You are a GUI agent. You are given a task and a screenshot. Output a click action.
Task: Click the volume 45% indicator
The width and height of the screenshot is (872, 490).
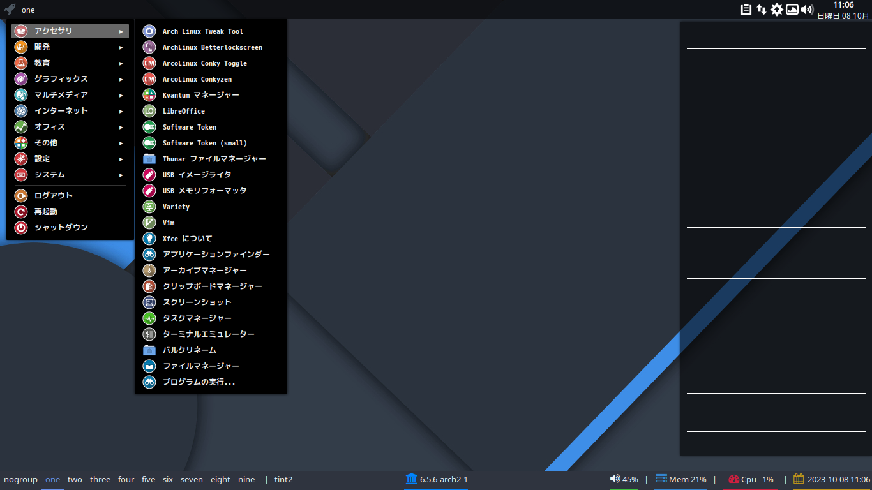(x=624, y=479)
